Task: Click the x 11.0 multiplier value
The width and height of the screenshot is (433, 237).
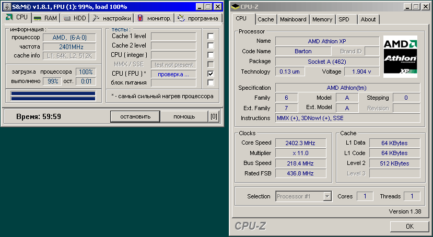Action: coord(301,153)
